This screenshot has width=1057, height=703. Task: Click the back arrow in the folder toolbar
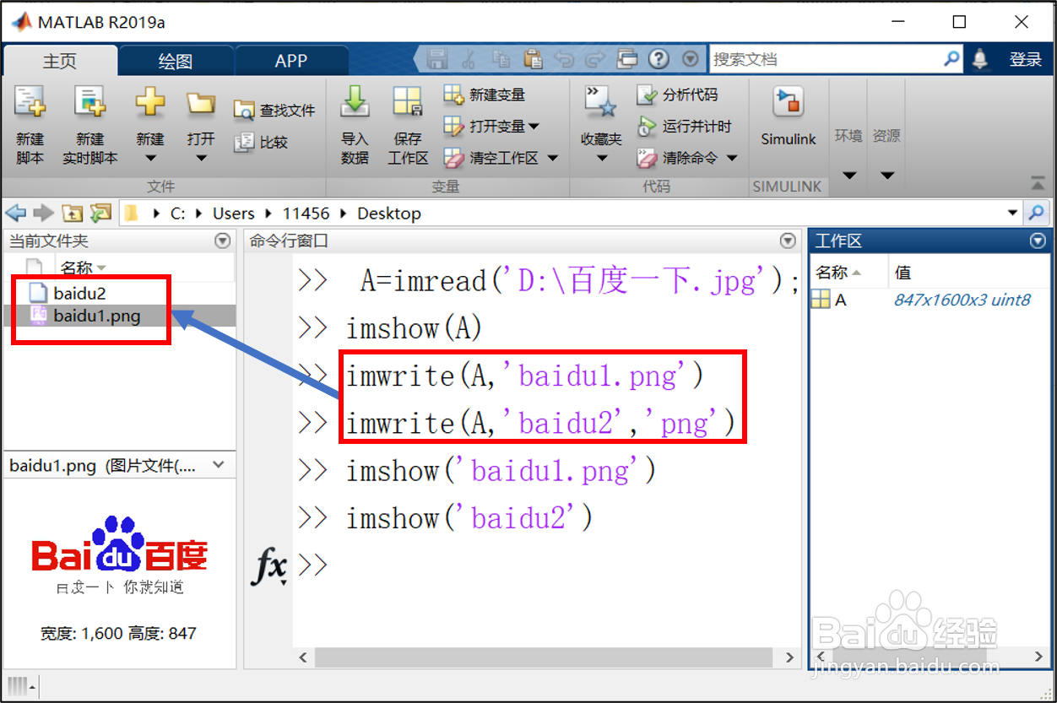click(x=16, y=214)
